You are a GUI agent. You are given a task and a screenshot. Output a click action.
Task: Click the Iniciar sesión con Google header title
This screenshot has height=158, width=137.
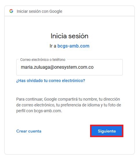point(39,11)
